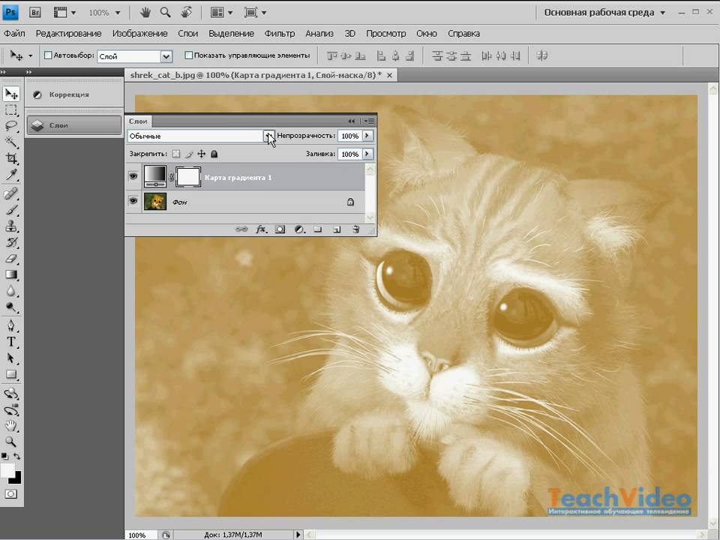The image size is (720, 540).
Task: Select the Pen tool
Action: pyautogui.click(x=11, y=326)
